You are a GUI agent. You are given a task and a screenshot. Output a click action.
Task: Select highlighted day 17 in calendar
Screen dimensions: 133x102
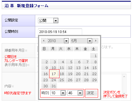pyautogui.click(x=53, y=74)
